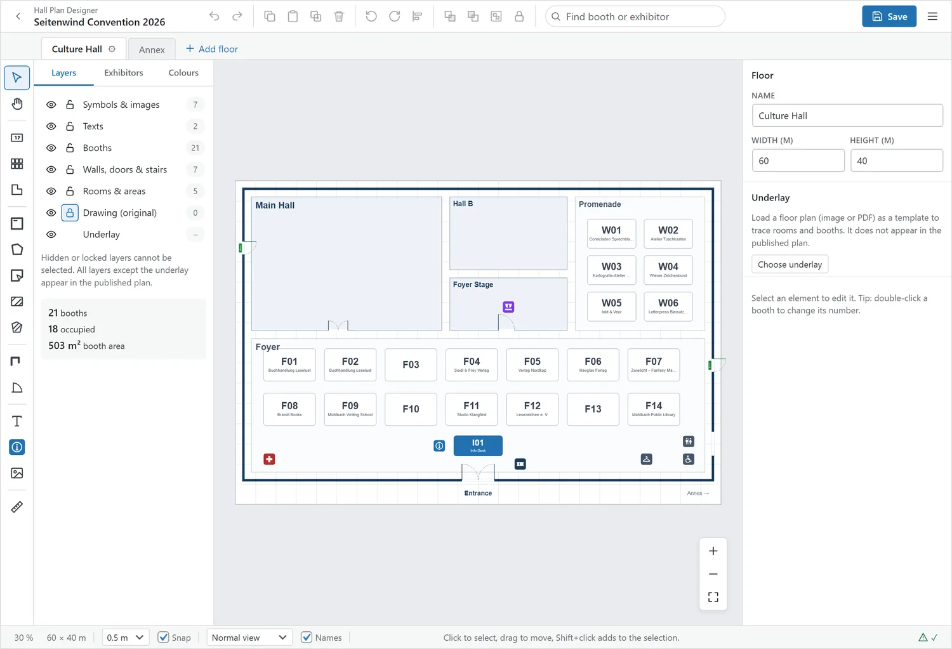Screen dimensions: 952x649
Task: Select the hand pan tool
Action: click(17, 104)
